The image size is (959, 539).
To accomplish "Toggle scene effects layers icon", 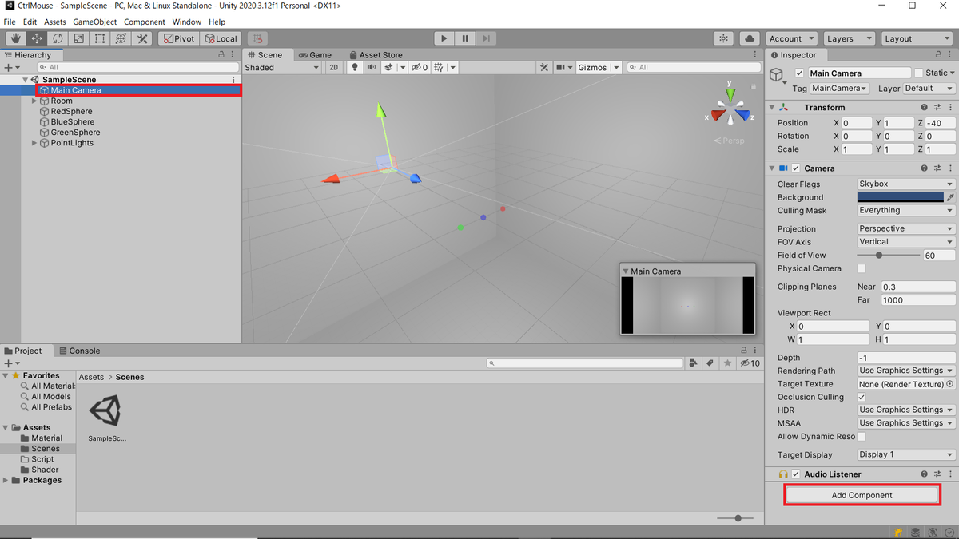I will point(388,68).
